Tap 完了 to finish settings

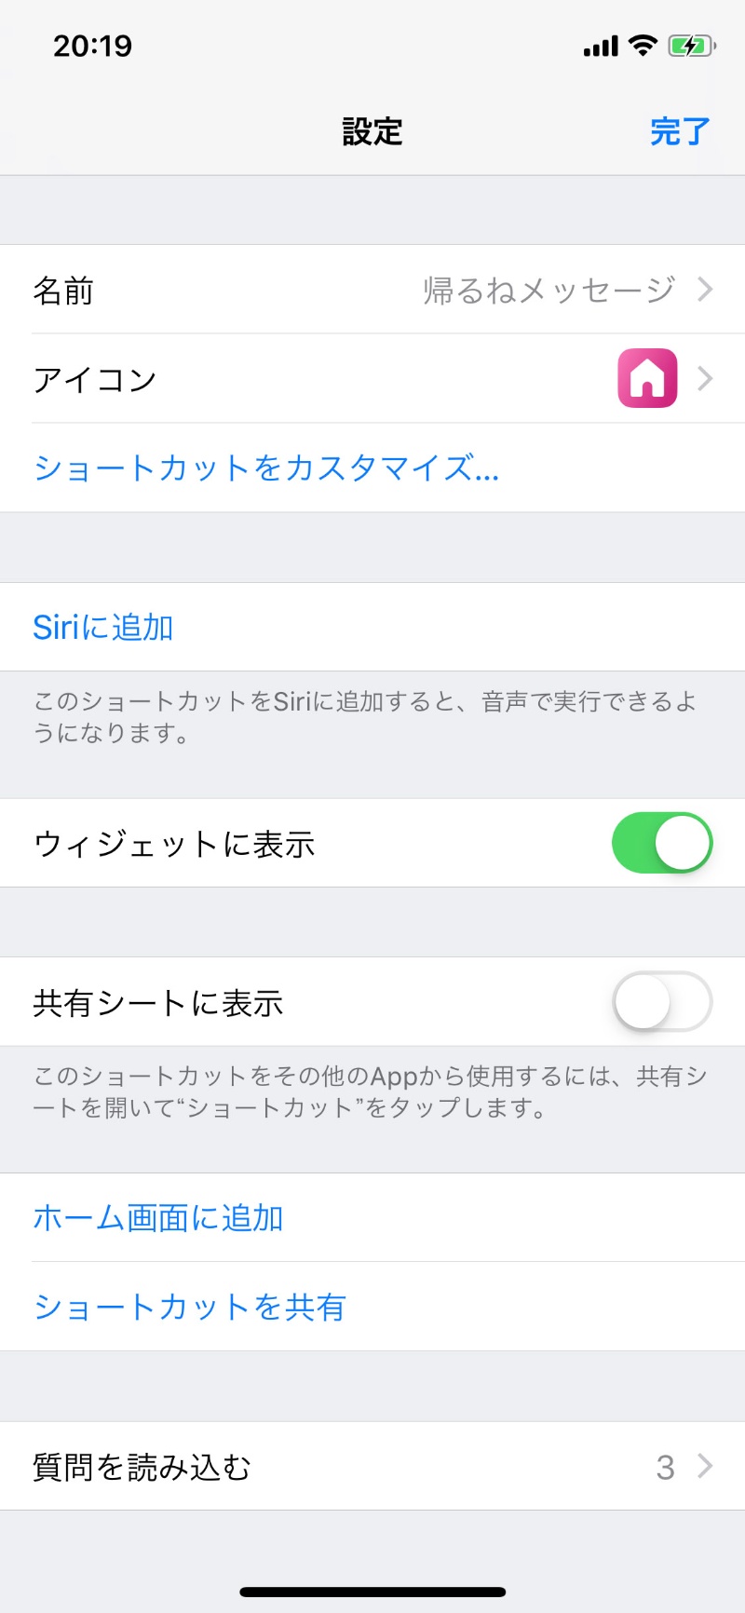coord(680,131)
